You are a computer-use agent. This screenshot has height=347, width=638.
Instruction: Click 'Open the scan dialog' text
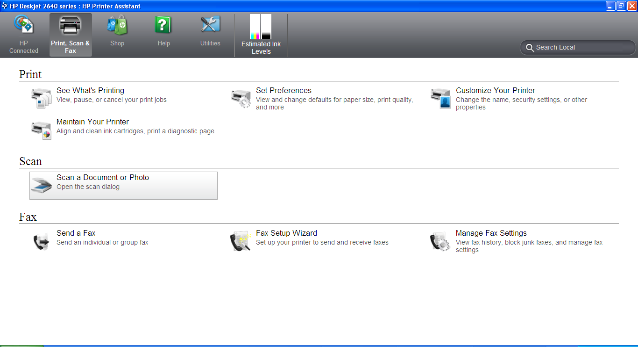pos(88,187)
